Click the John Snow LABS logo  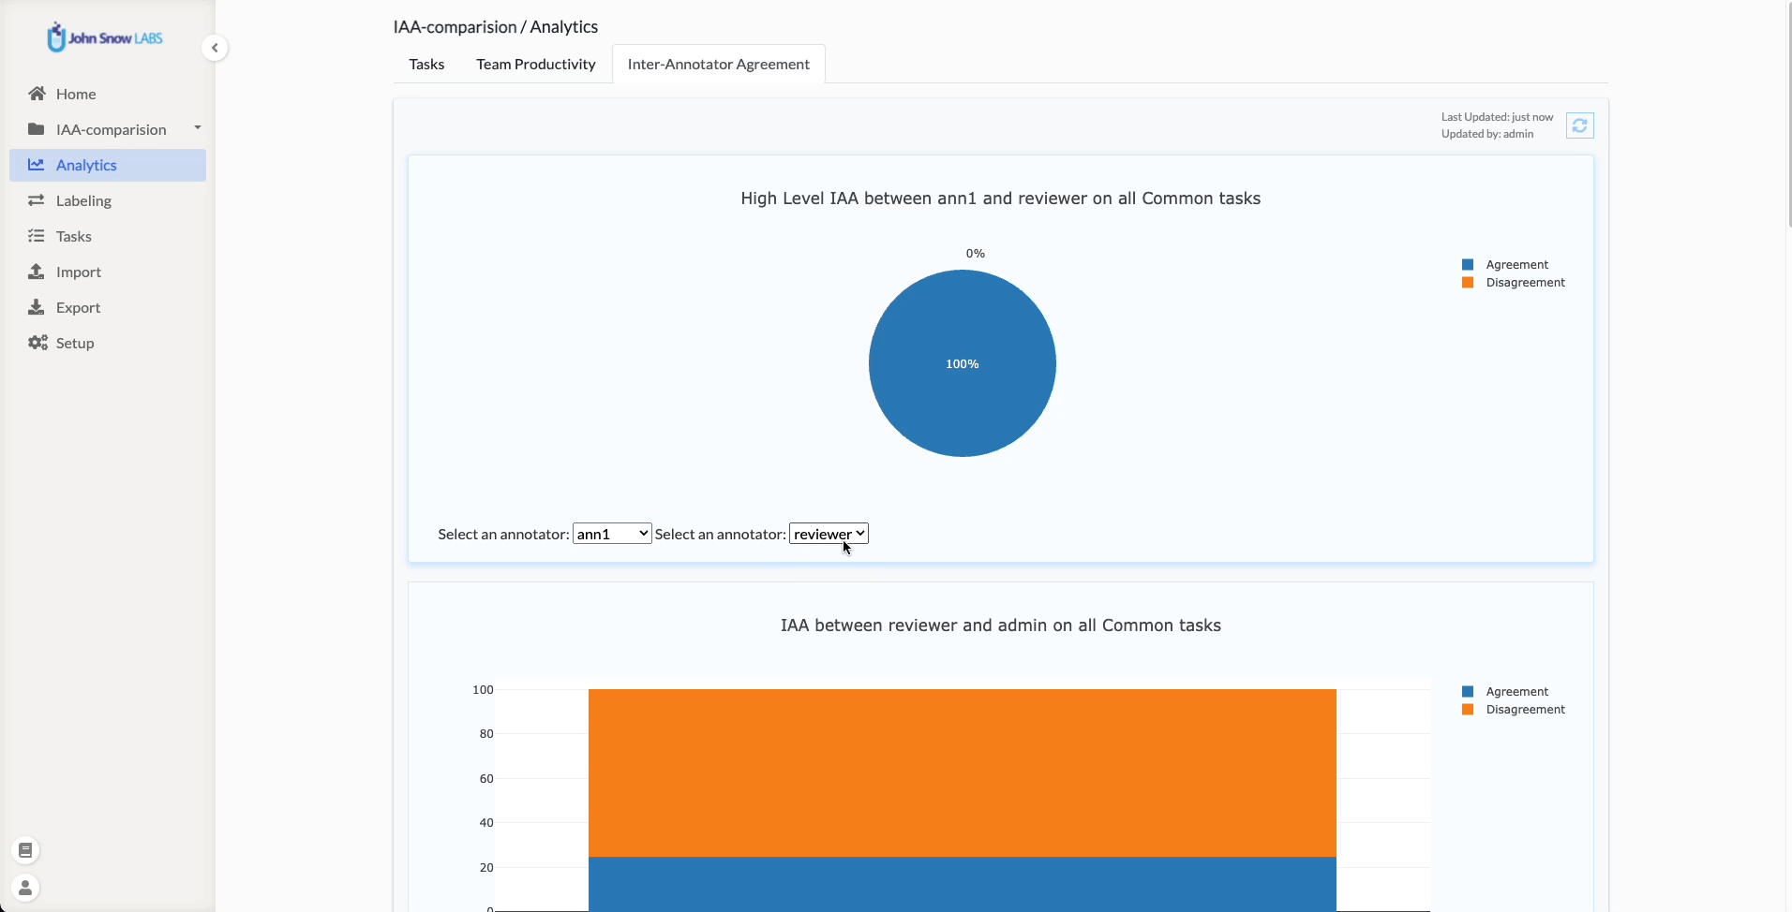click(105, 37)
